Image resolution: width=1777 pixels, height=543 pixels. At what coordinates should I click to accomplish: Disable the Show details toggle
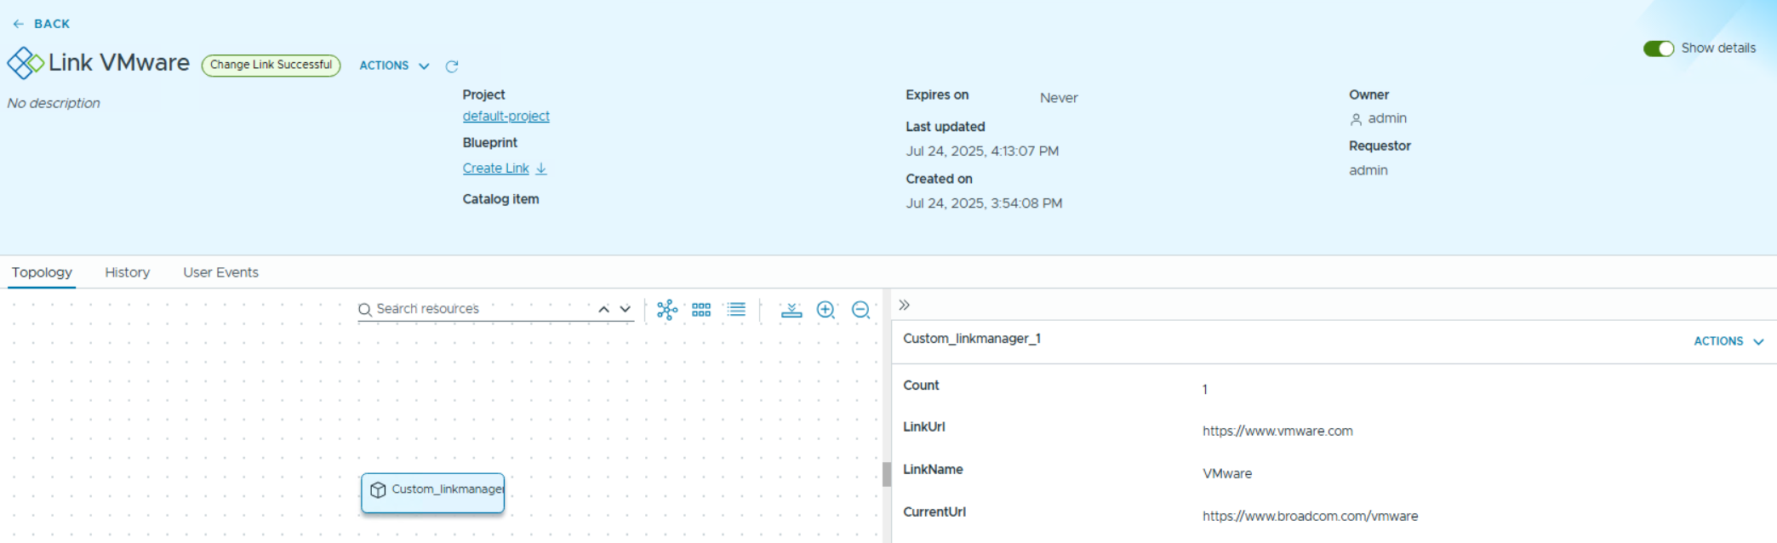(x=1658, y=49)
